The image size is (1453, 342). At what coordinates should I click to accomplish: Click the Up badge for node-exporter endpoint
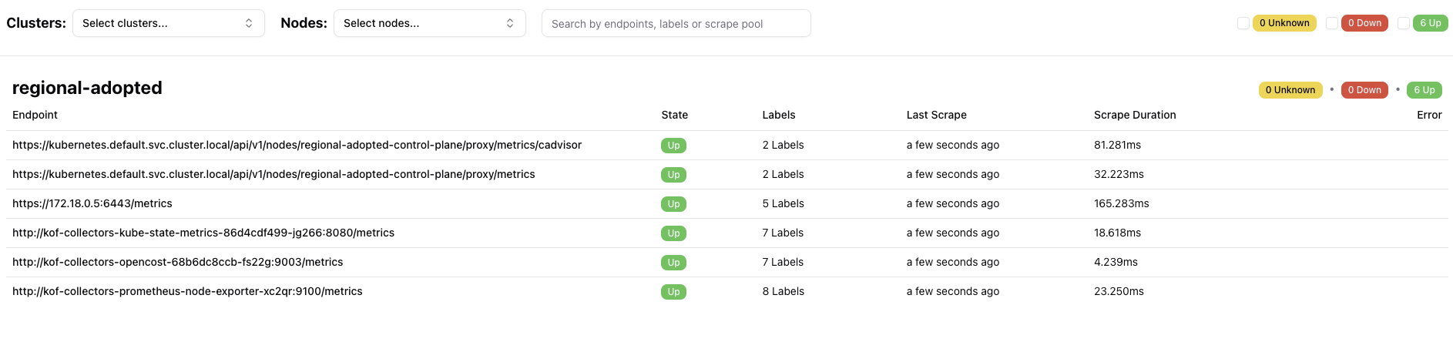tap(673, 292)
